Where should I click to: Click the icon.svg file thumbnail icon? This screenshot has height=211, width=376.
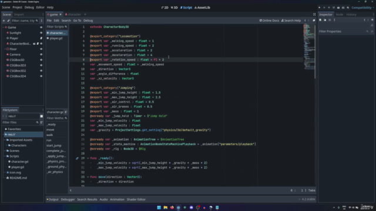click(x=8, y=172)
